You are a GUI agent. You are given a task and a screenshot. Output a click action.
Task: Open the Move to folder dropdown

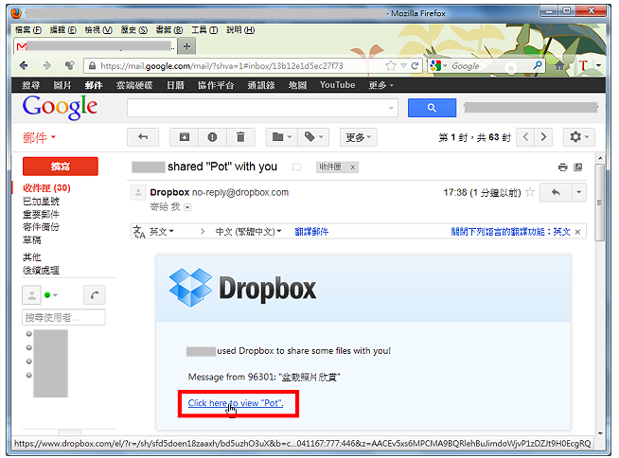[281, 137]
